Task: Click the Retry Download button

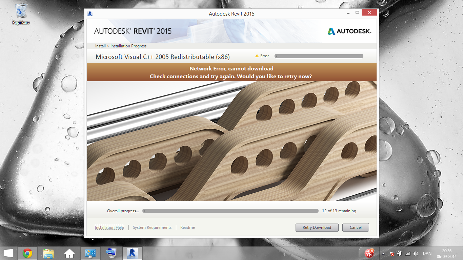Action: pos(317,227)
